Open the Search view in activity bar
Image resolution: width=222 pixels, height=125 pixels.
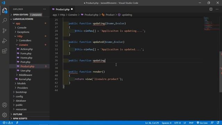tap(5, 20)
